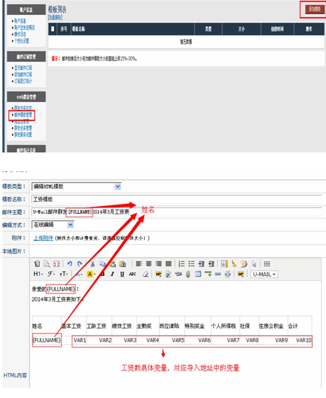The image size is (326, 398).
Task: Toggle italic formatting in editor
Action: 112,274
